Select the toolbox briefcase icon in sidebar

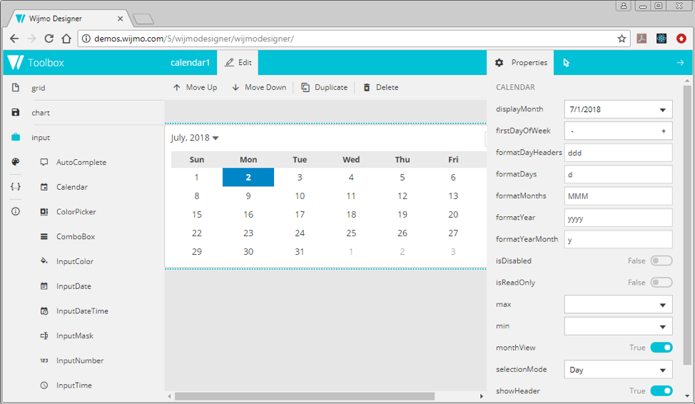click(x=16, y=137)
